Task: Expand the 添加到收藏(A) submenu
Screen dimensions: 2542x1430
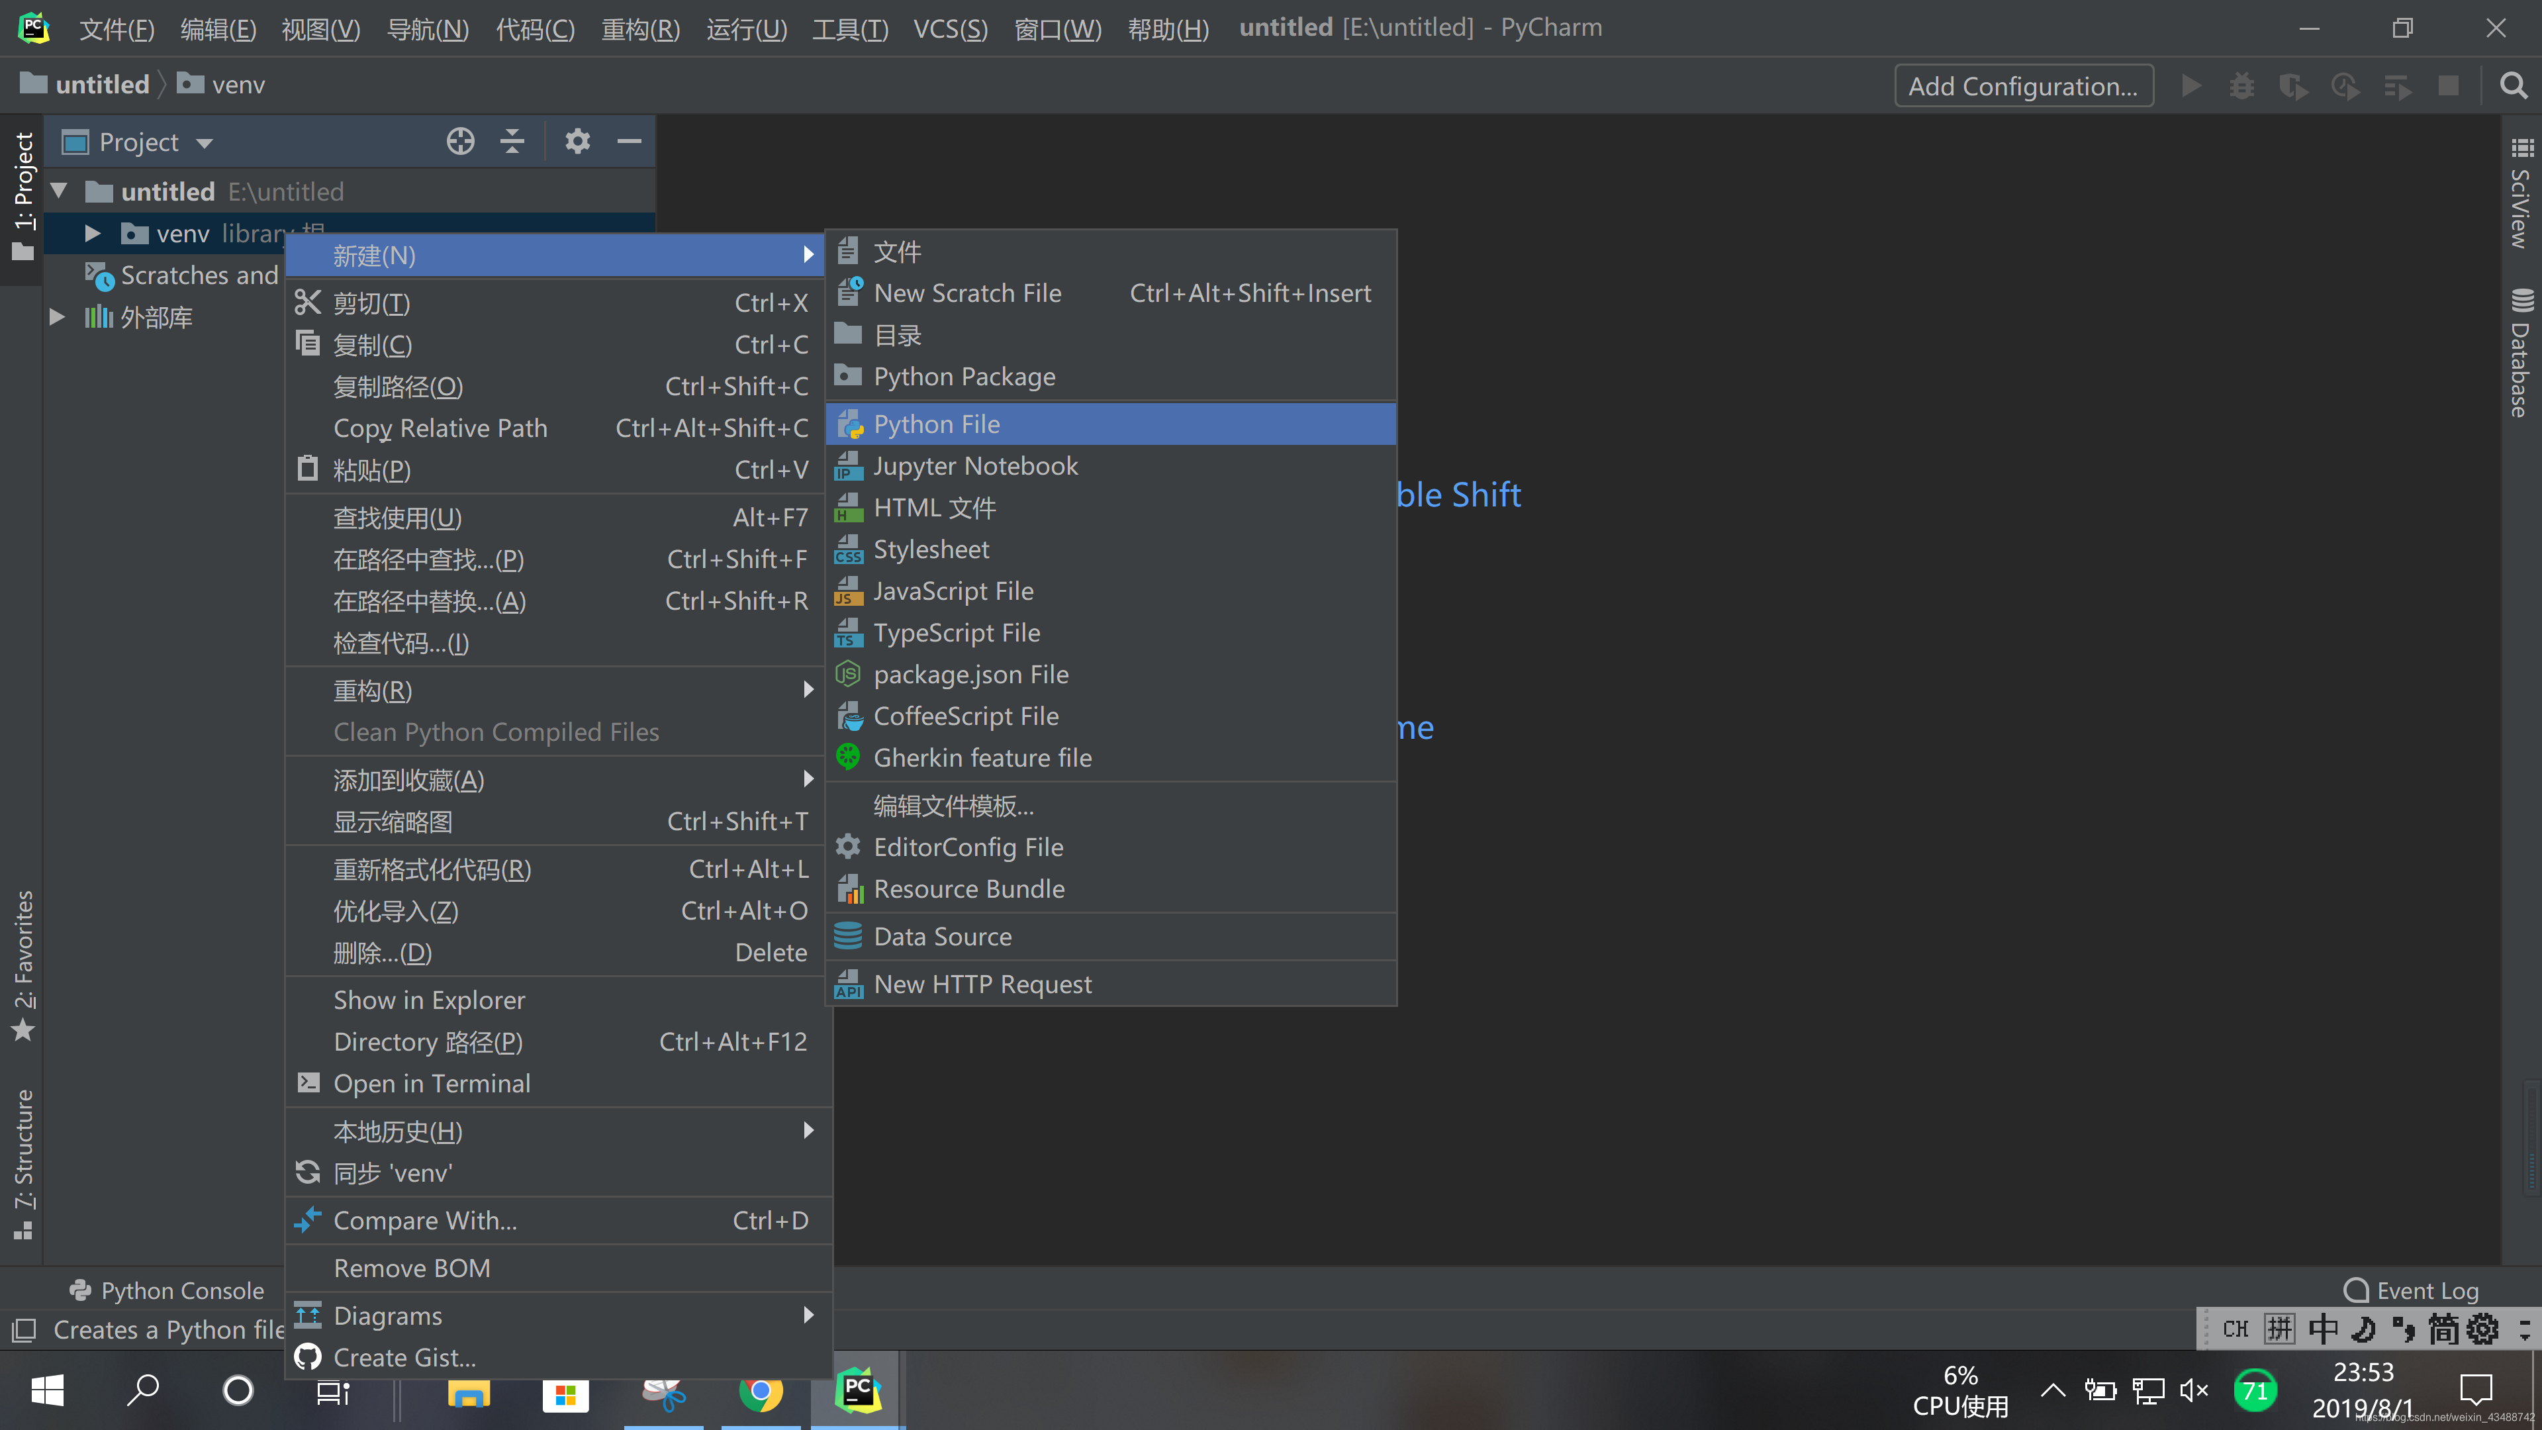Action: tap(557, 780)
